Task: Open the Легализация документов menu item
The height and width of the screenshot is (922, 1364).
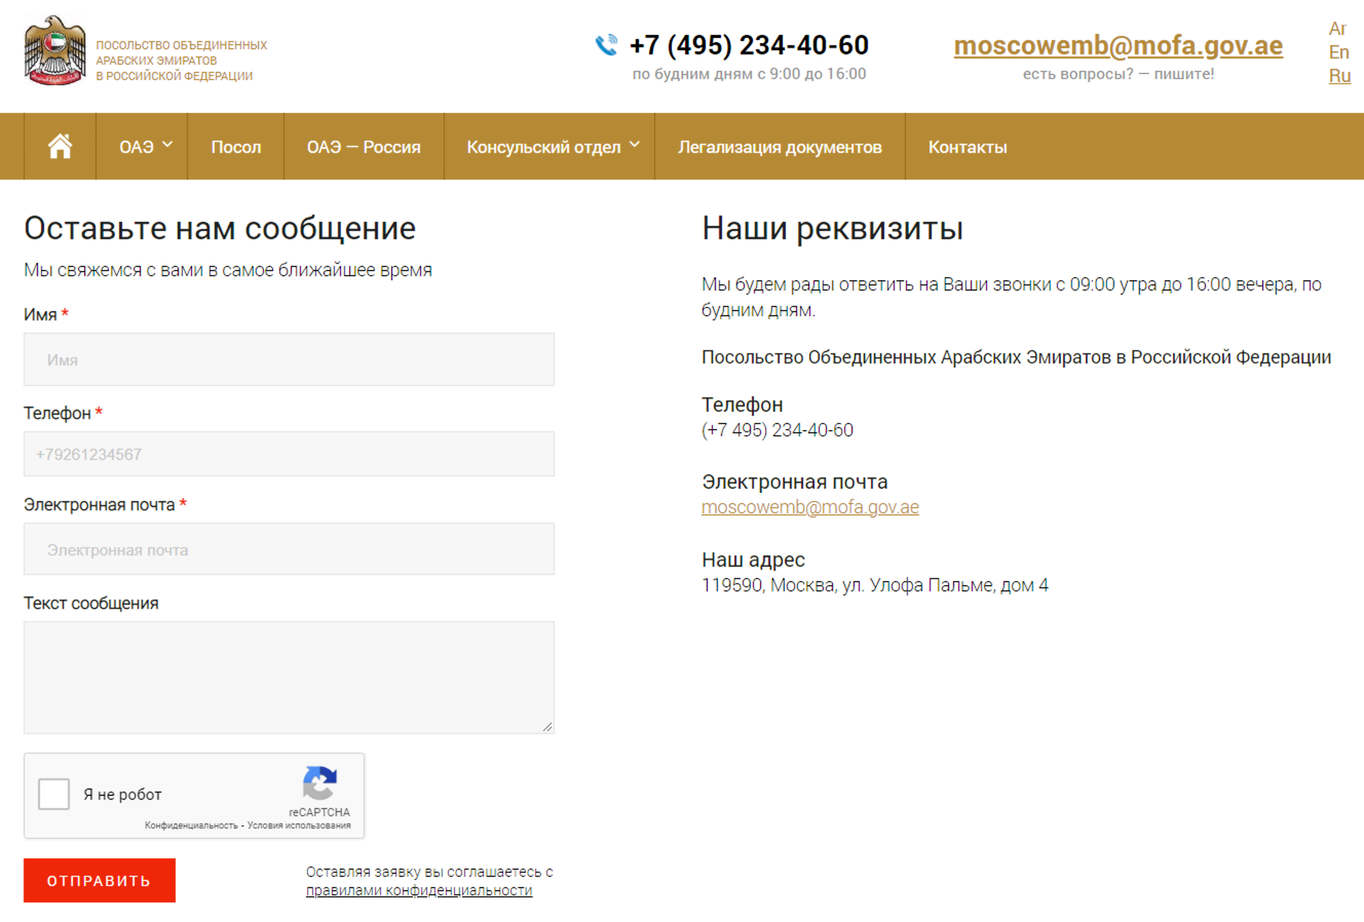Action: (x=780, y=147)
